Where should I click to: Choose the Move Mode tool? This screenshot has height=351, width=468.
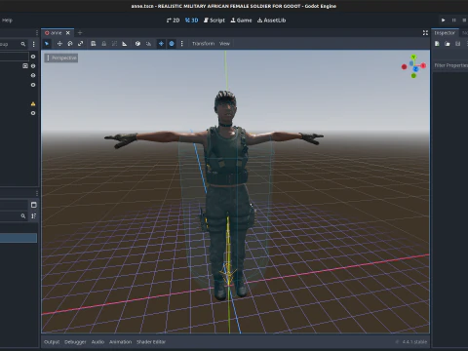tap(59, 44)
